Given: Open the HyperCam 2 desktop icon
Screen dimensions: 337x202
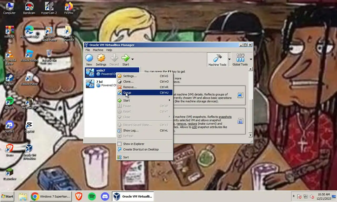Looking at the screenshot, I should pyautogui.click(x=49, y=8).
